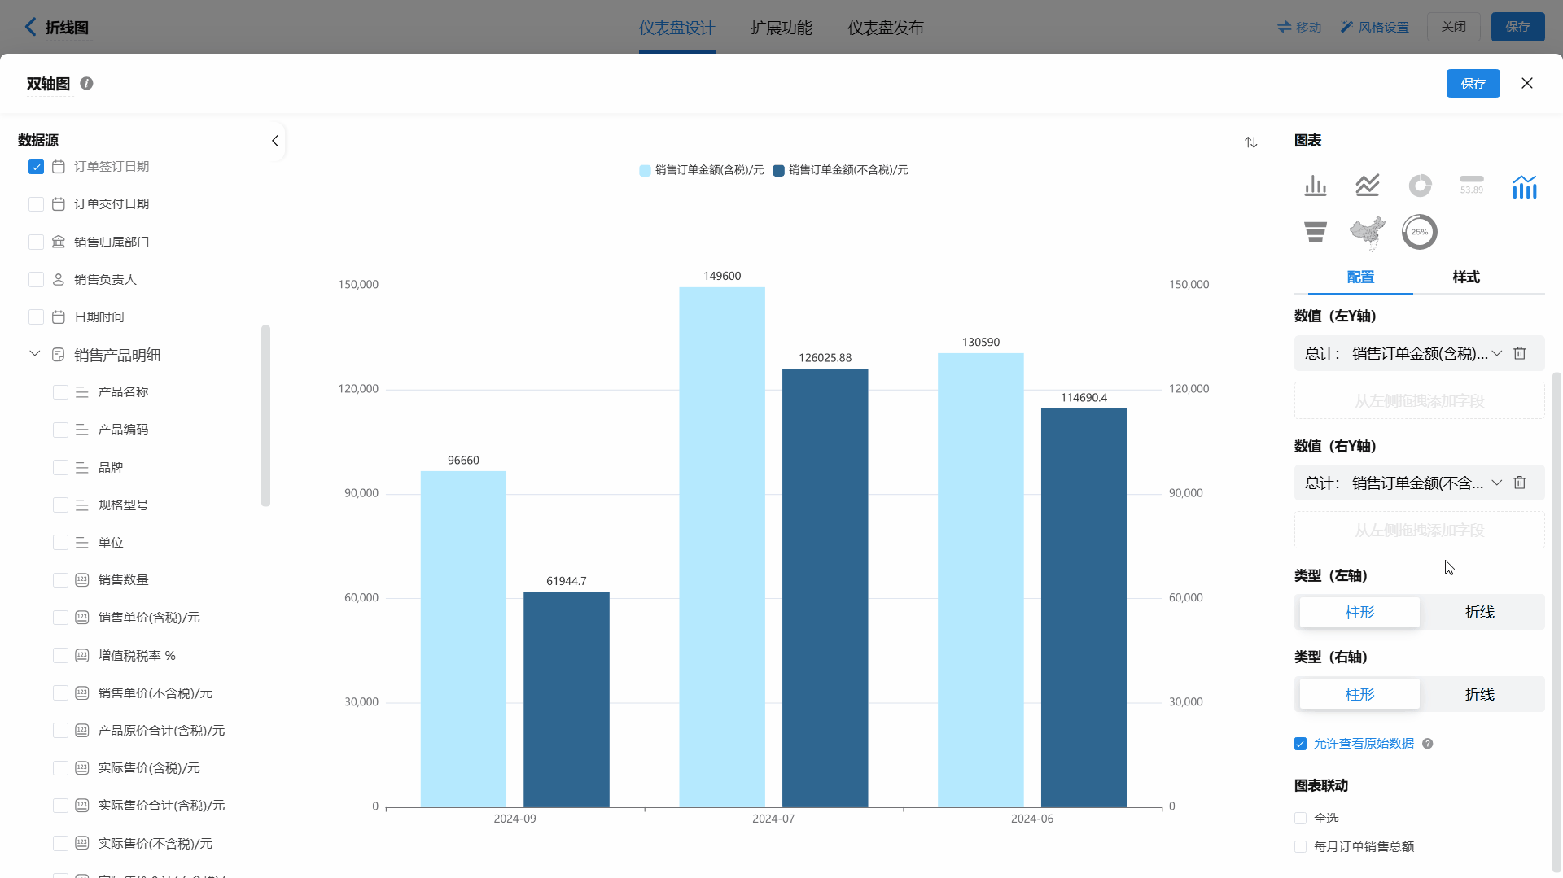1563x878 pixels.
Task: Switch to the 样式 tab
Action: [1465, 277]
